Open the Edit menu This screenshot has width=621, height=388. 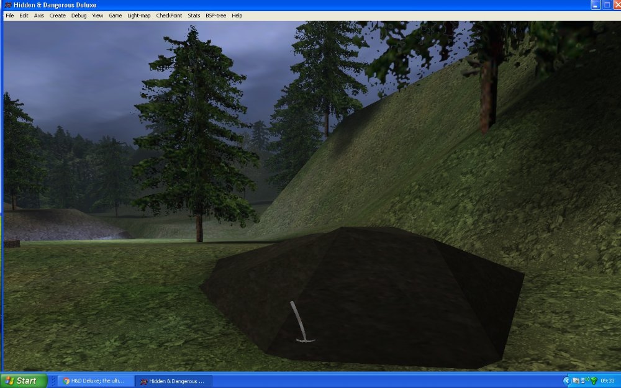24,16
